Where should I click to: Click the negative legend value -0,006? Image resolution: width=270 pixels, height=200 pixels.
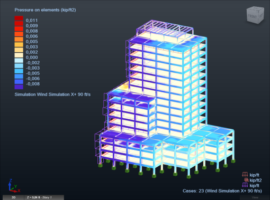[x=33, y=79]
